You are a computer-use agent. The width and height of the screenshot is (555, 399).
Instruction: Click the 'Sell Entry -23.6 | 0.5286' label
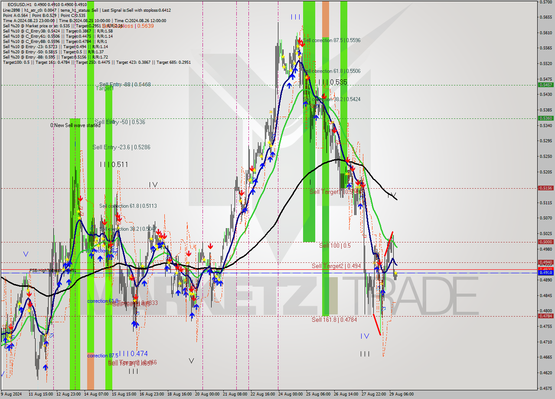[x=121, y=147]
